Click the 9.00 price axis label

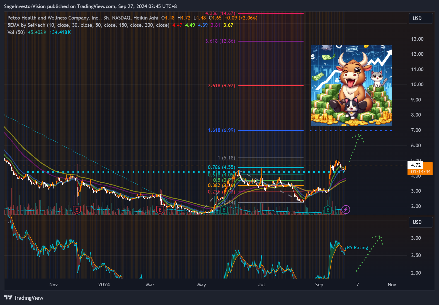click(416, 100)
